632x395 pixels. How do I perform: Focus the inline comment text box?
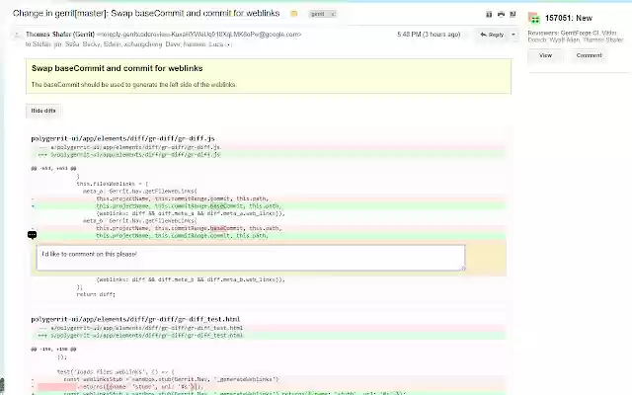tap(251, 258)
